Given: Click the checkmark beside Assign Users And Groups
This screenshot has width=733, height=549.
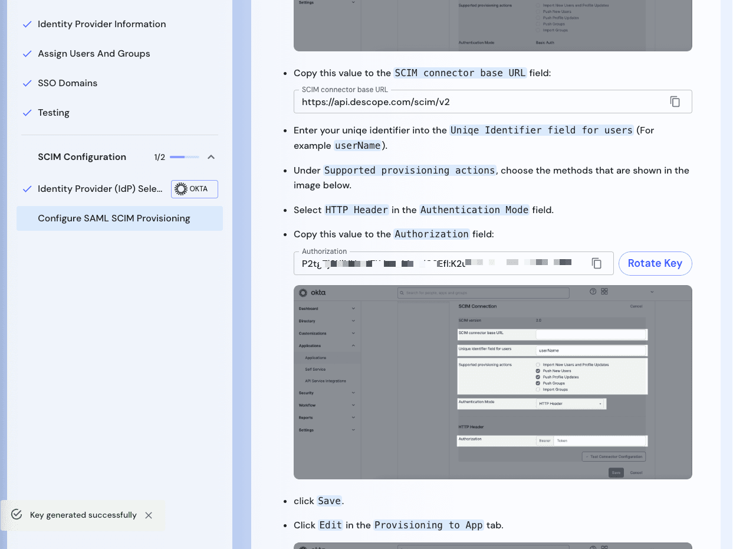Looking at the screenshot, I should click(x=27, y=53).
